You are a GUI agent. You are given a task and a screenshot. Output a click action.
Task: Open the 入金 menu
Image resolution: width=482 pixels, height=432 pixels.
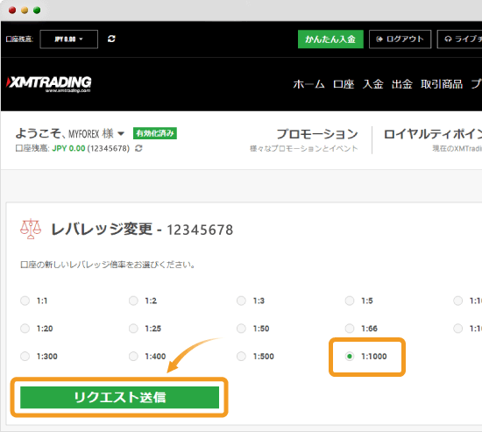coord(372,84)
